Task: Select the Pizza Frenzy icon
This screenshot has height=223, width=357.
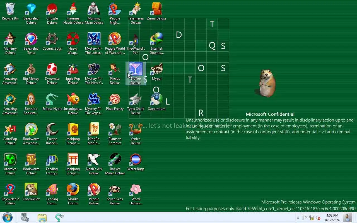Action: pos(115,102)
